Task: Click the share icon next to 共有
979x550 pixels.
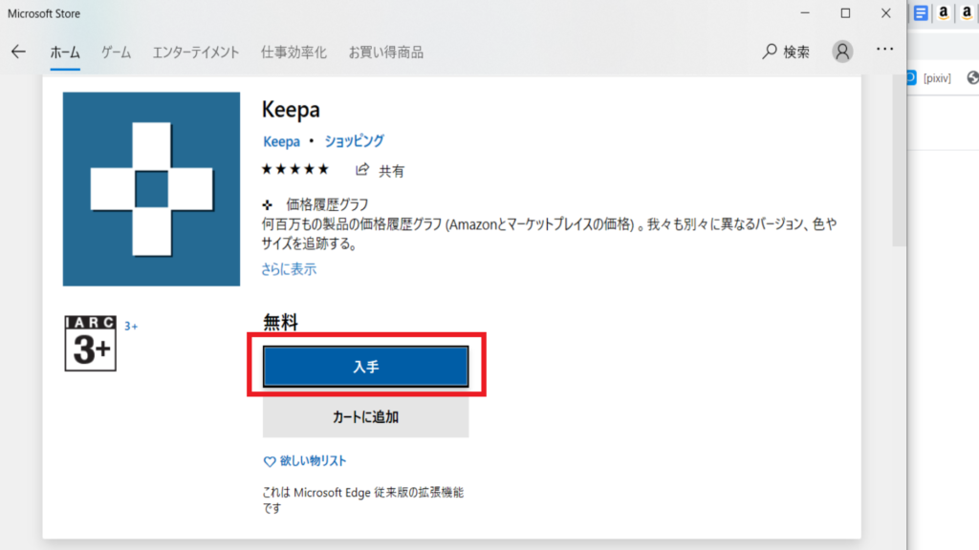Action: point(362,169)
